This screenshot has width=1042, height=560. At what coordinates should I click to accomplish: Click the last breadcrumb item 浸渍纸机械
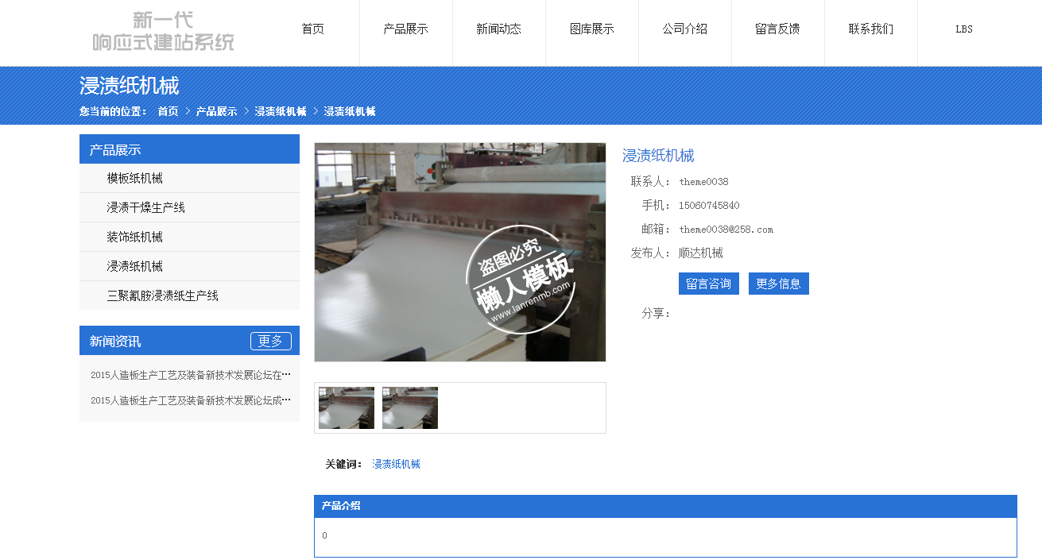pyautogui.click(x=350, y=111)
